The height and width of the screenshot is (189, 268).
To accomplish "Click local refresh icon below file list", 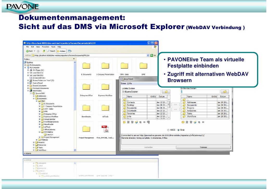I will (136, 122).
